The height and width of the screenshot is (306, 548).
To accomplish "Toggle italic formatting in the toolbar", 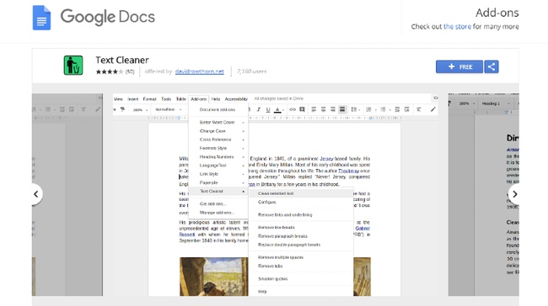I will 259,109.
